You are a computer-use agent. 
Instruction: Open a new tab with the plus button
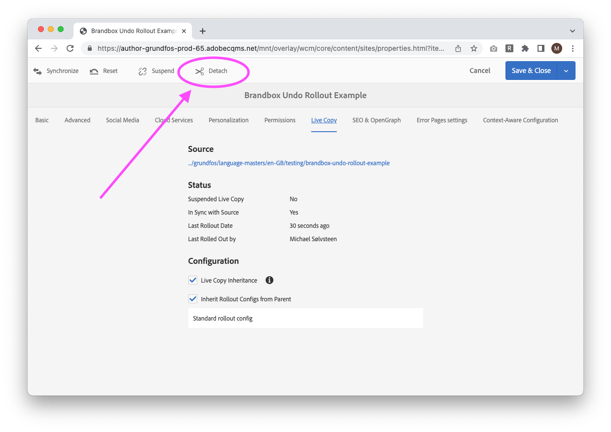[x=202, y=31]
